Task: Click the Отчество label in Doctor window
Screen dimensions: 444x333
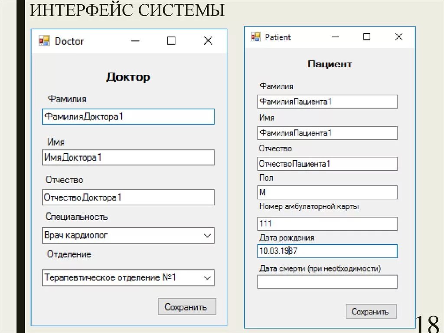Action: coord(64,180)
